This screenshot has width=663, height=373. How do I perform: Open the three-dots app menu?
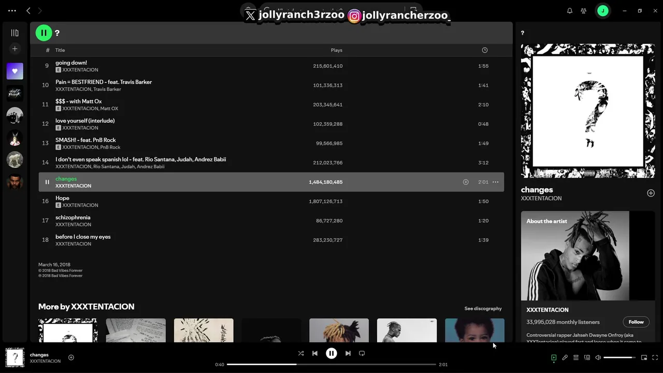click(x=12, y=10)
